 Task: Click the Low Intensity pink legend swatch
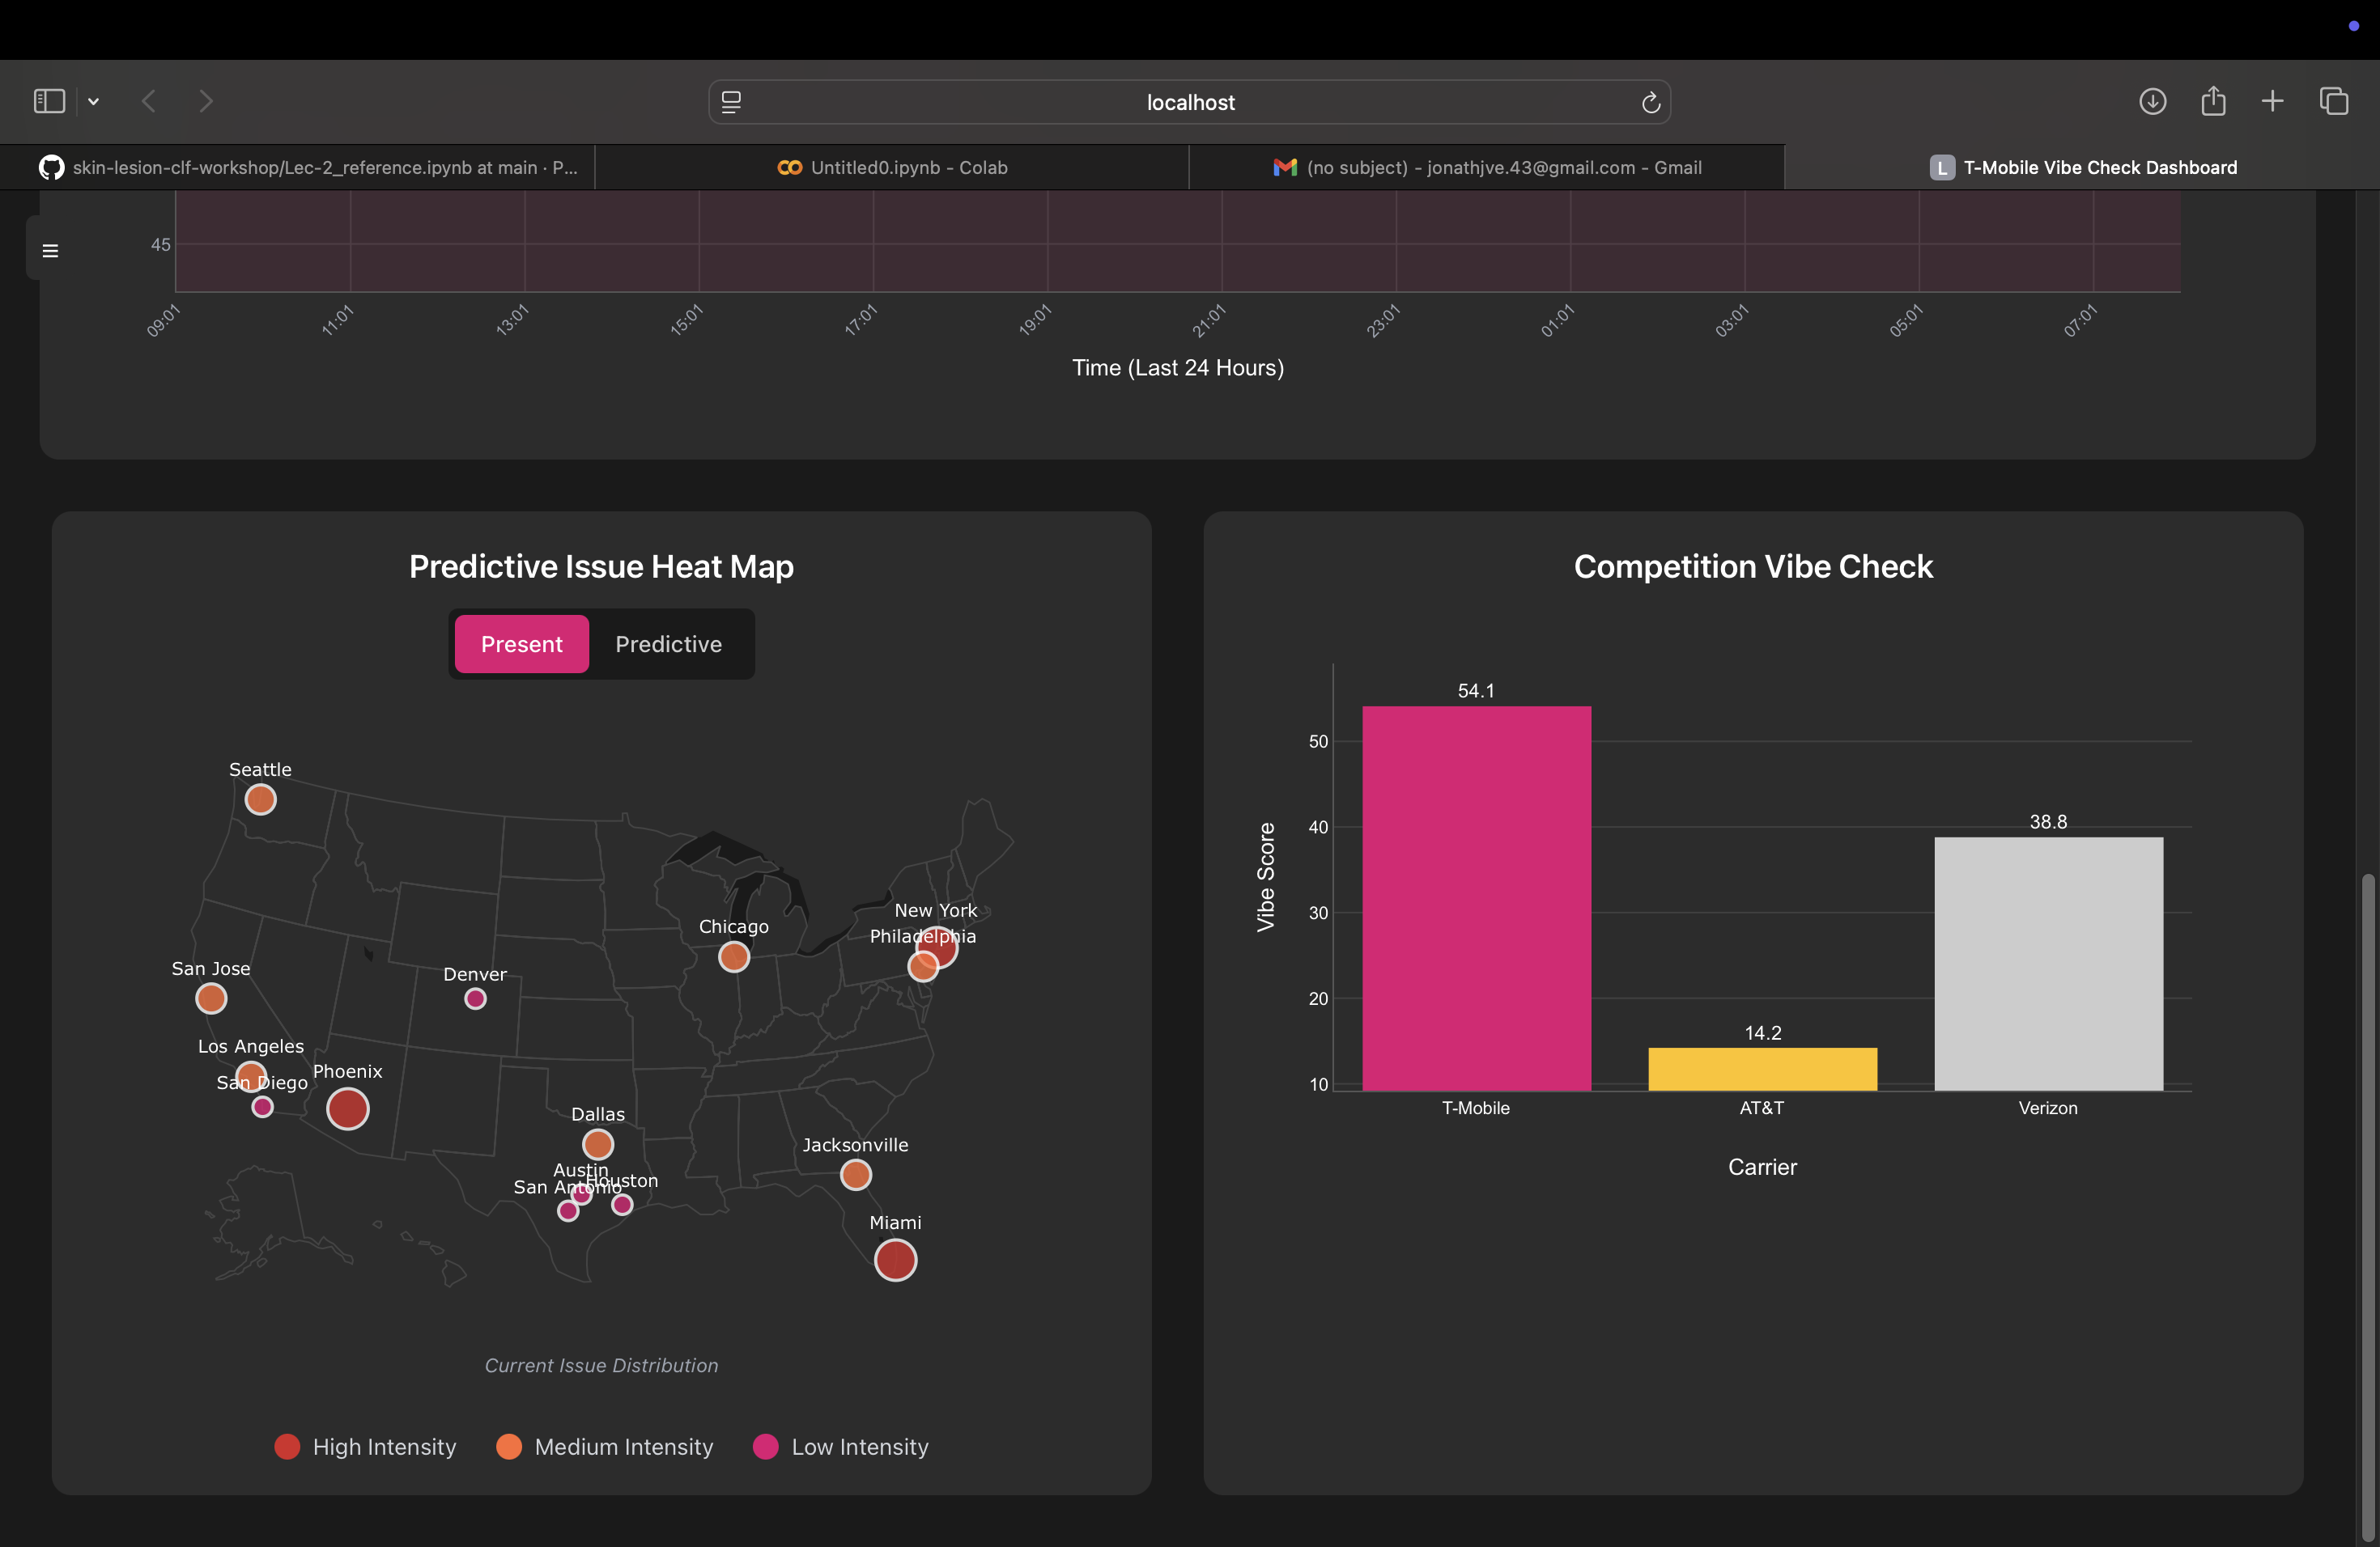click(765, 1447)
